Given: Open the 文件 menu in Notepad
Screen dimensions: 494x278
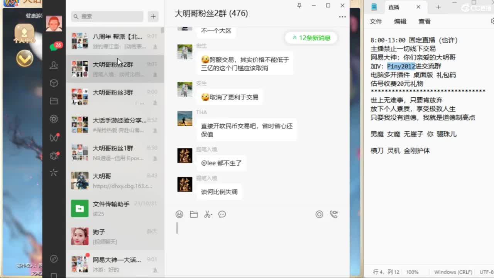Looking at the screenshot, I should [x=376, y=22].
